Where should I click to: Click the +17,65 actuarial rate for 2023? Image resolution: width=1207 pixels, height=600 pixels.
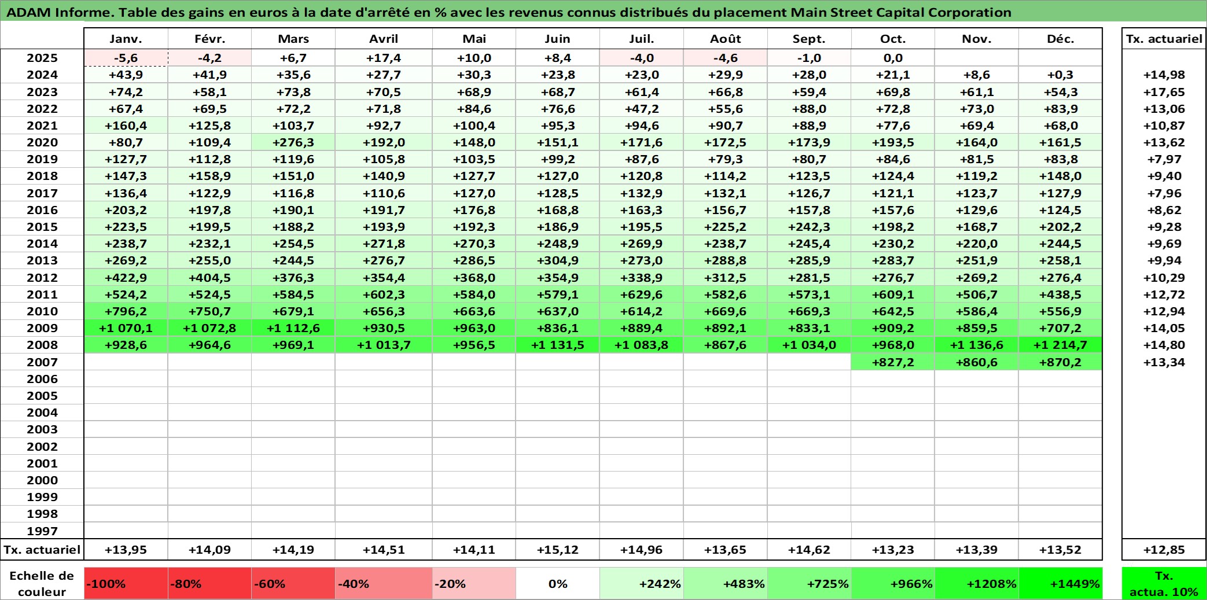(1164, 92)
